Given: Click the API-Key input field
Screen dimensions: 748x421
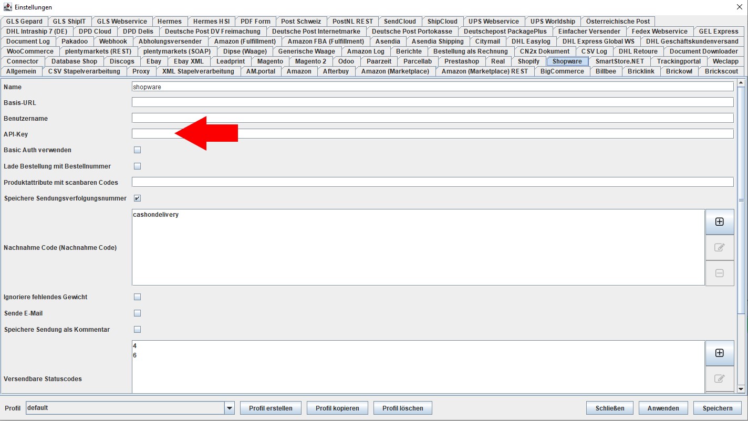Looking at the screenshot, I should [432, 134].
